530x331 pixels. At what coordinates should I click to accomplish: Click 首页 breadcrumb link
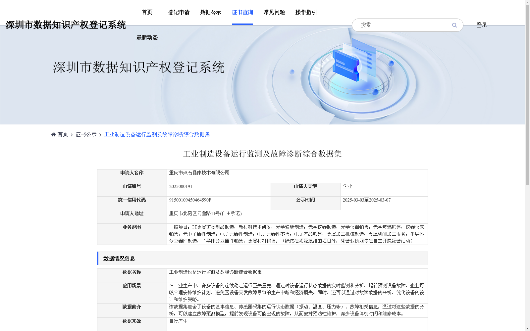[x=63, y=134]
